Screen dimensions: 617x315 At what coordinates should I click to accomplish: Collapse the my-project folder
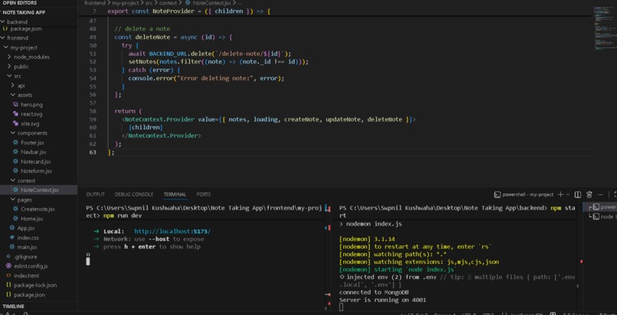point(38,47)
